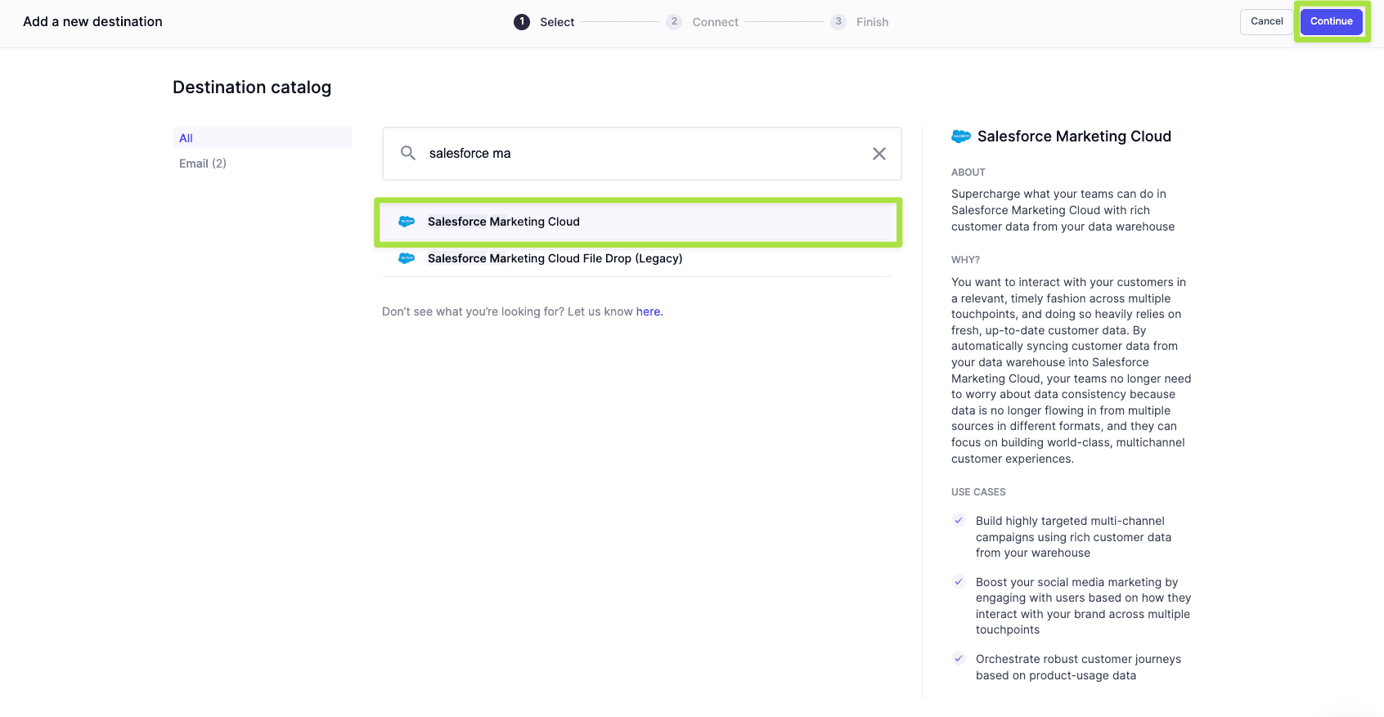Choose Salesforce Marketing Cloud File Drop (Legacy)
Image resolution: width=1384 pixels, height=717 pixels.
[555, 258]
